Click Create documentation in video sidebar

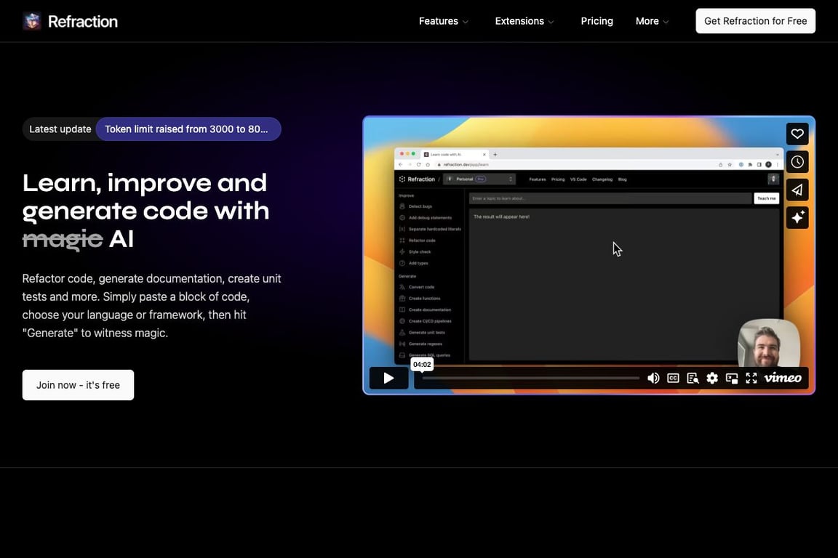pyautogui.click(x=430, y=310)
